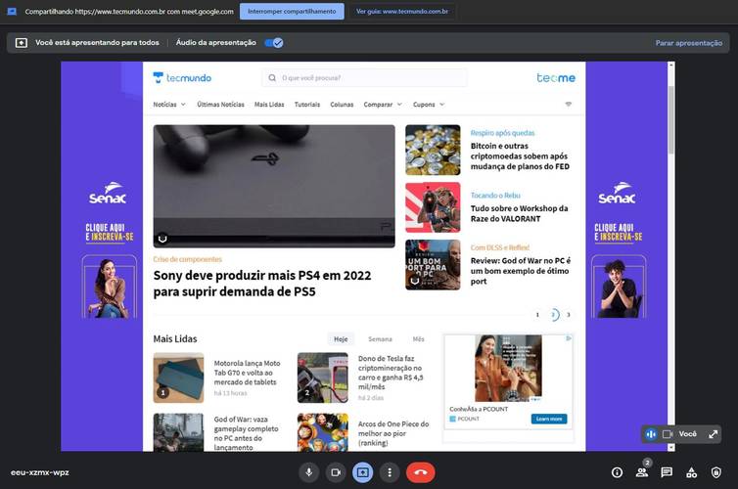
Task: Go to carousel page 1
Action: tap(537, 315)
